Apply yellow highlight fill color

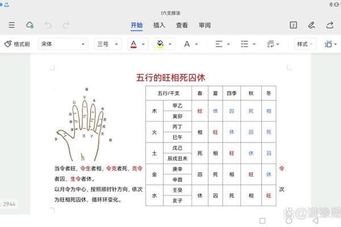[x=160, y=44]
